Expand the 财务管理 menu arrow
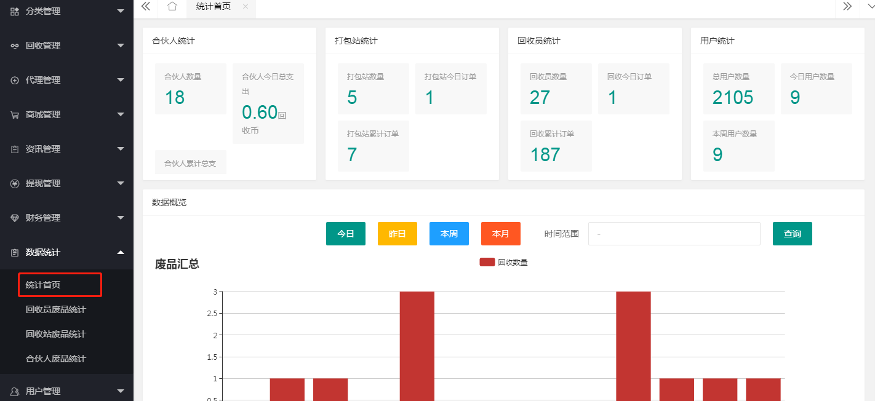 click(121, 218)
